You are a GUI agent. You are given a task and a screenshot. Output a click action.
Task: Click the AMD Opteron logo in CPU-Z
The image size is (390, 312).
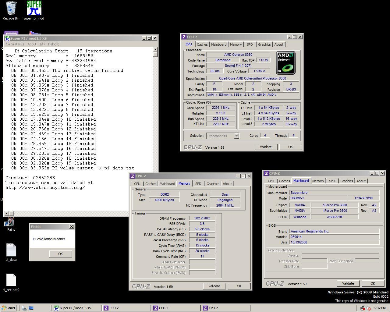[x=285, y=63]
